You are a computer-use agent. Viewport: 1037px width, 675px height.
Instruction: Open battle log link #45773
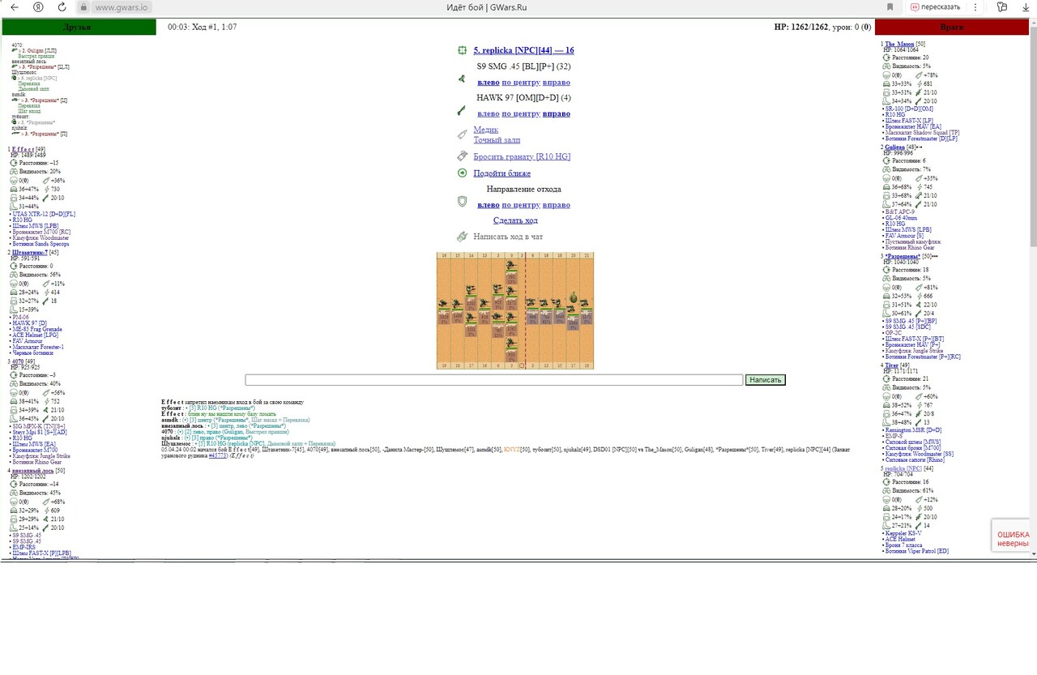[x=218, y=455]
